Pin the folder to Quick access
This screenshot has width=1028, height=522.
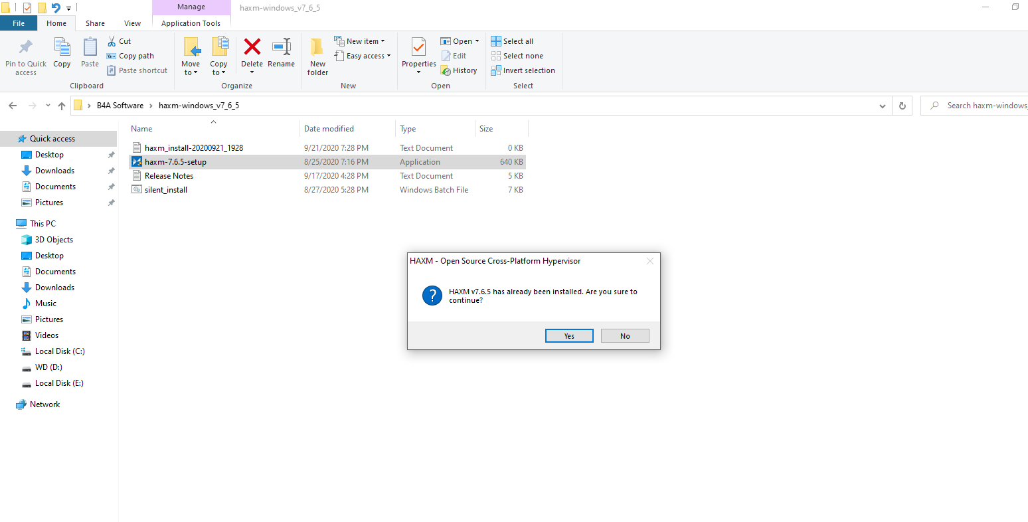[26, 57]
